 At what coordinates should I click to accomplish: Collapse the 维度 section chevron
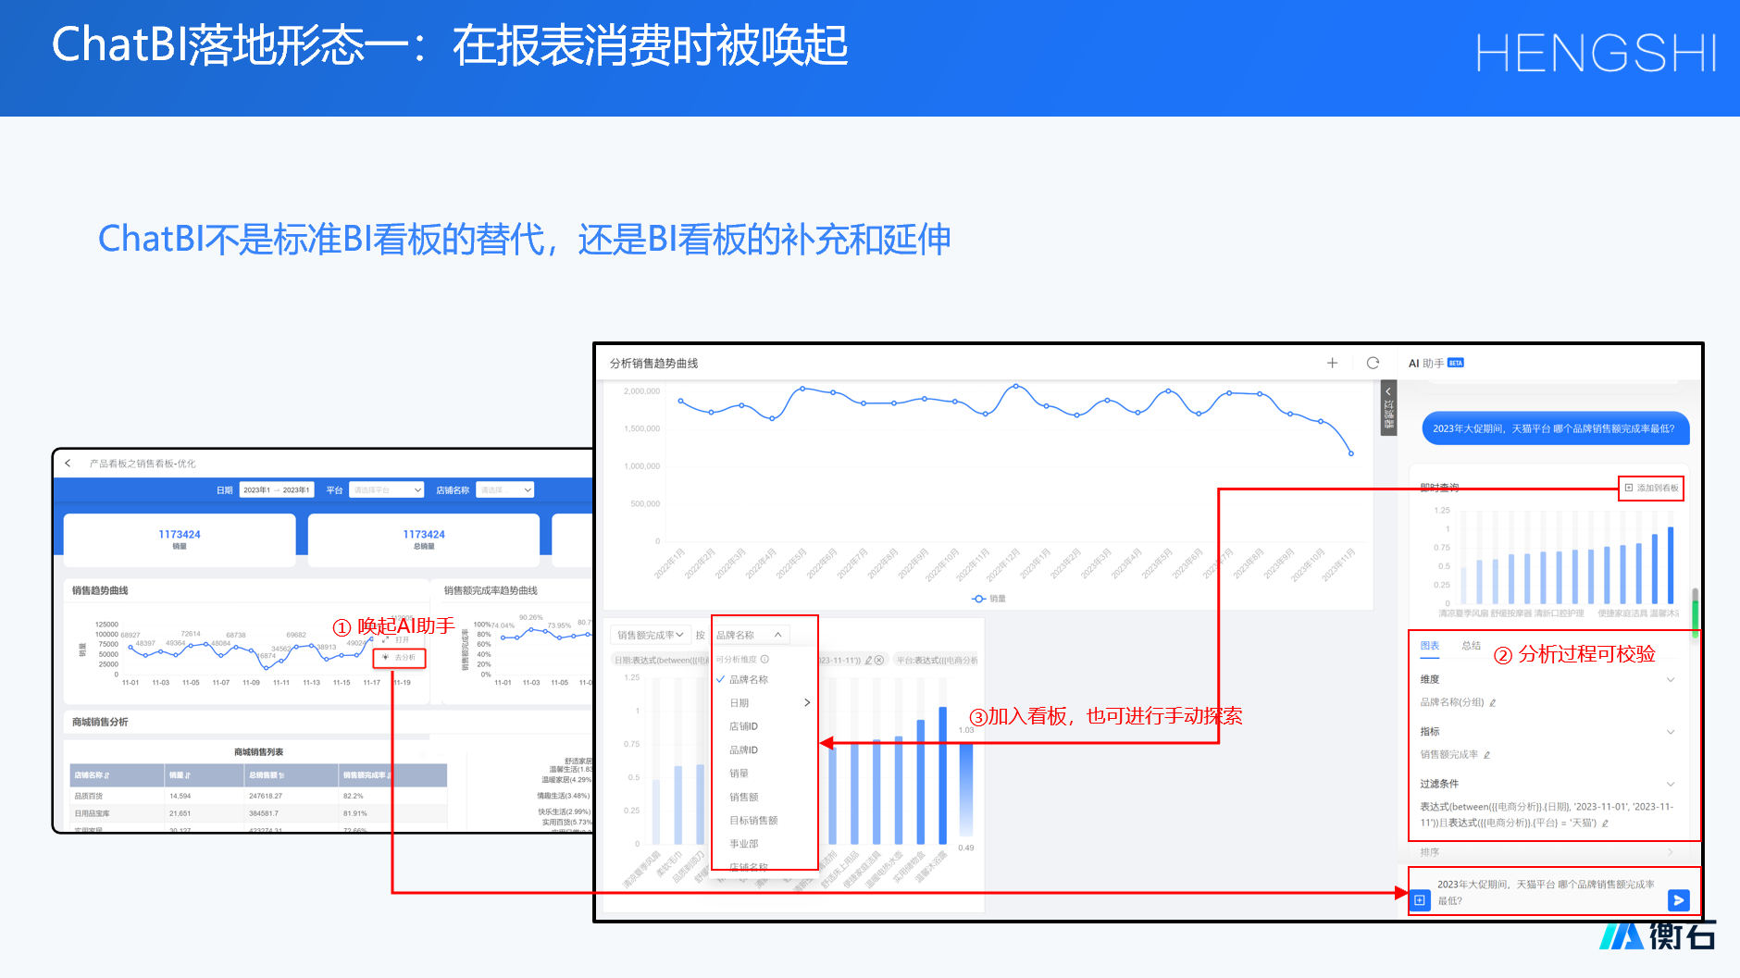point(1671,679)
